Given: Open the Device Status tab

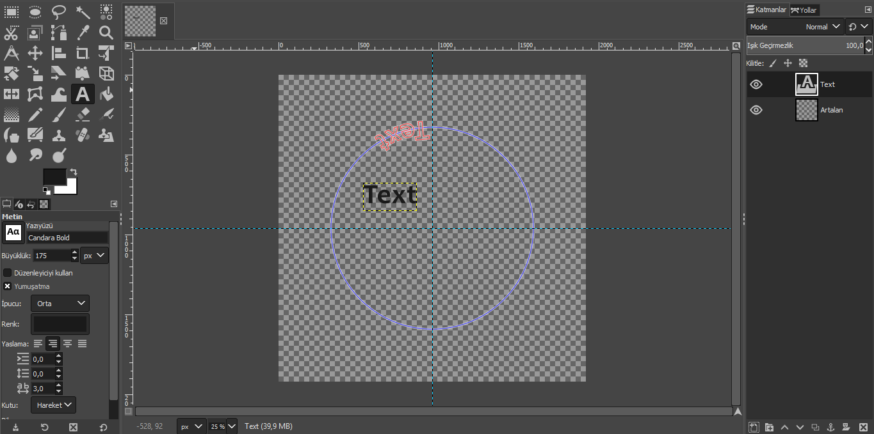Looking at the screenshot, I should pos(19,205).
